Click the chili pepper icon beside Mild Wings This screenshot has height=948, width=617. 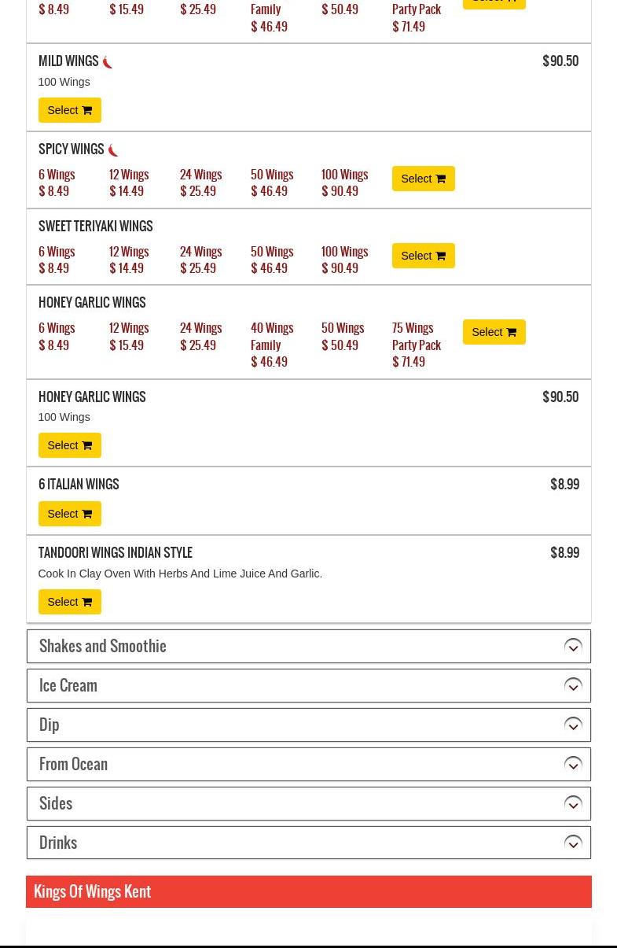coord(108,62)
